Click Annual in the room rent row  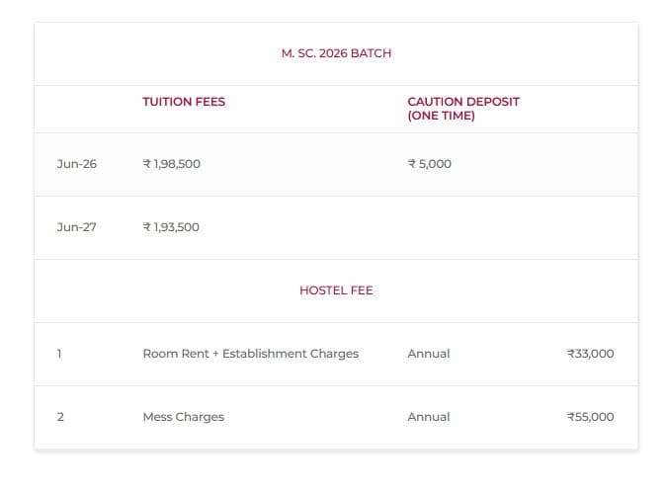click(428, 354)
